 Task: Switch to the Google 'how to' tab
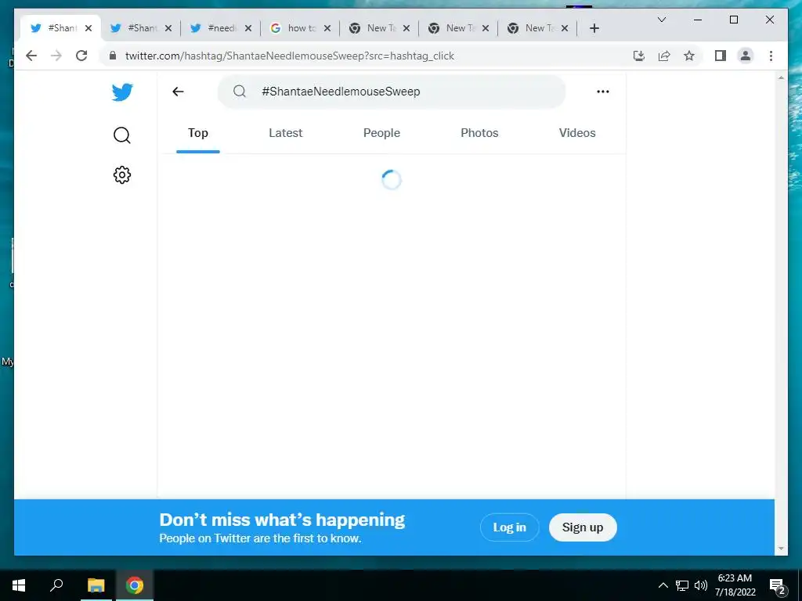pyautogui.click(x=299, y=28)
